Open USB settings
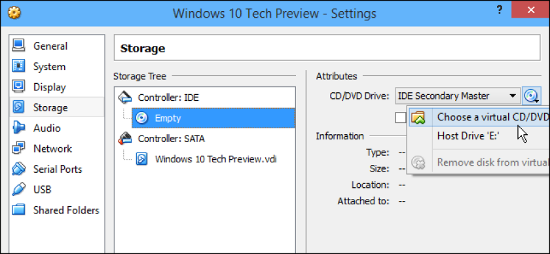 [x=57, y=190]
